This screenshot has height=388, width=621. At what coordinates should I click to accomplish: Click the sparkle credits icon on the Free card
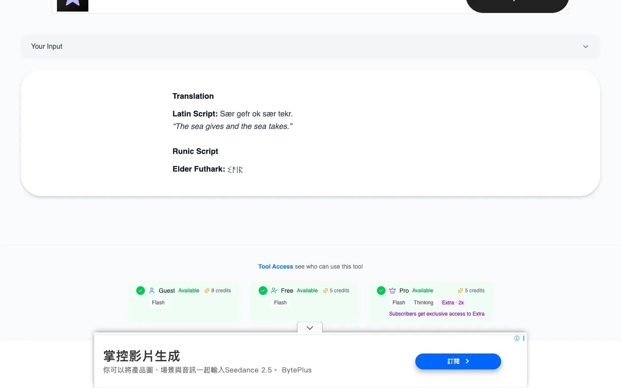326,291
